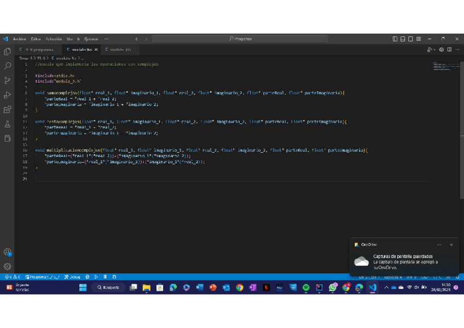The height and width of the screenshot is (328, 464).
Task: Toggle the bottom panel layout button
Action: pos(403,39)
